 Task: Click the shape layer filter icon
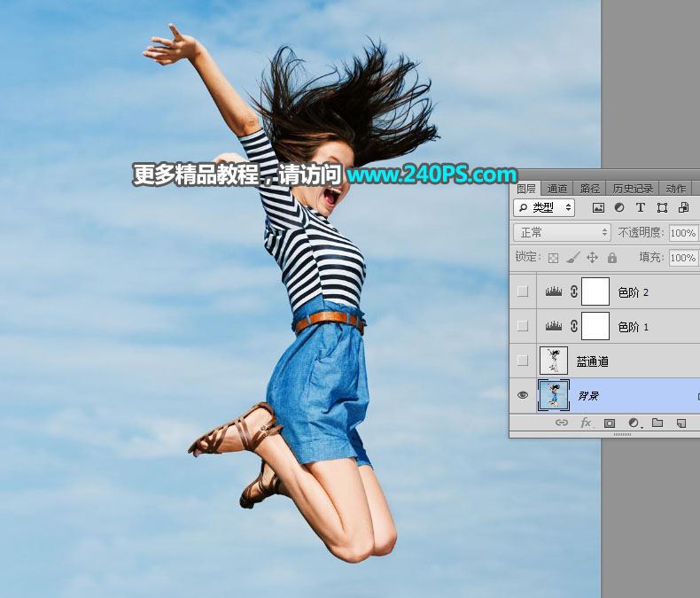(662, 207)
